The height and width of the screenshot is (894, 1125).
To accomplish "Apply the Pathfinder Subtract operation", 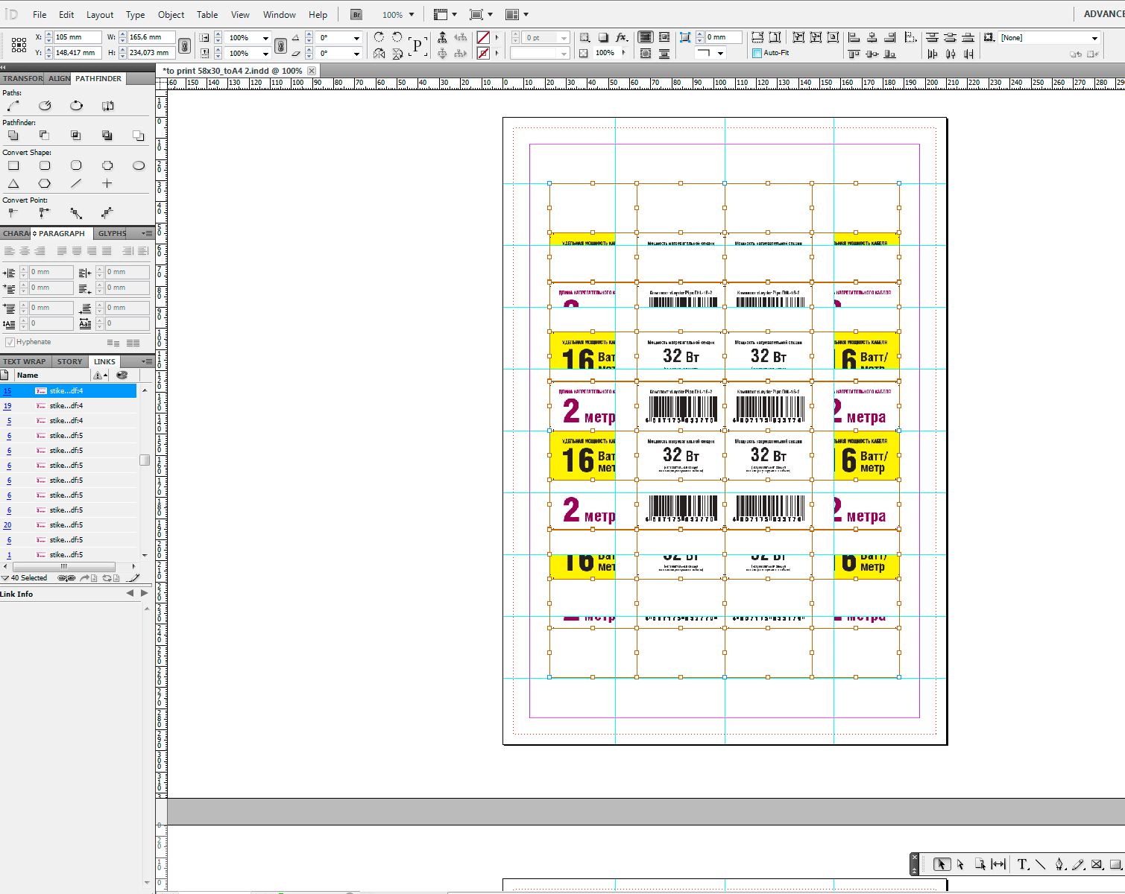I will 45,136.
